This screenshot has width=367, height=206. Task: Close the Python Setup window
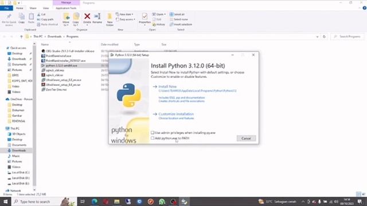pyautogui.click(x=253, y=55)
